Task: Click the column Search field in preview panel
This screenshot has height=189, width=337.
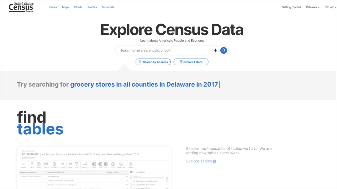Action: 148,176
